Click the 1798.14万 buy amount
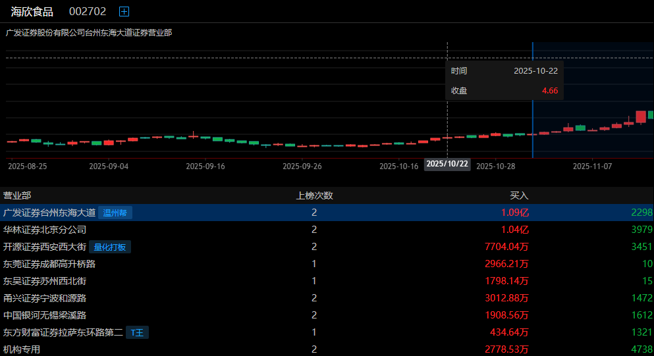This screenshot has width=654, height=356. [506, 281]
